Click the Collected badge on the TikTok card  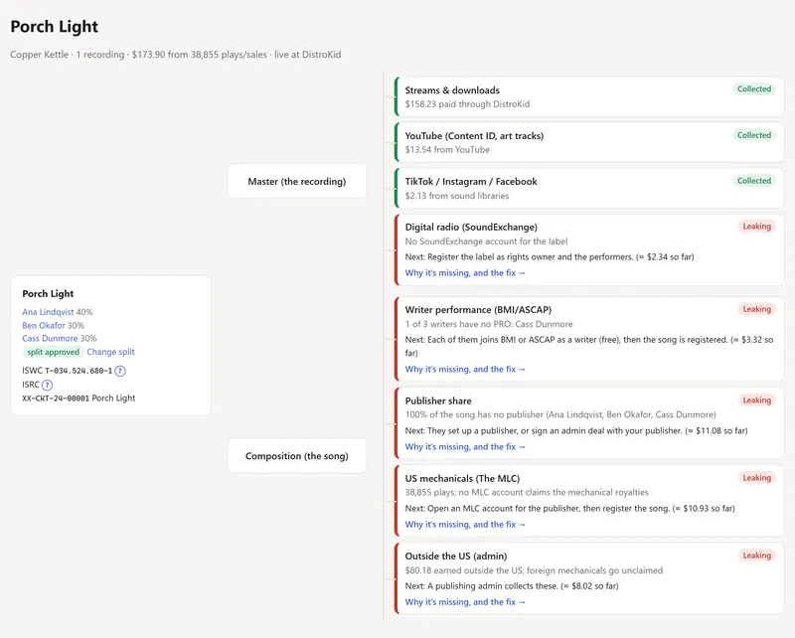pos(754,181)
